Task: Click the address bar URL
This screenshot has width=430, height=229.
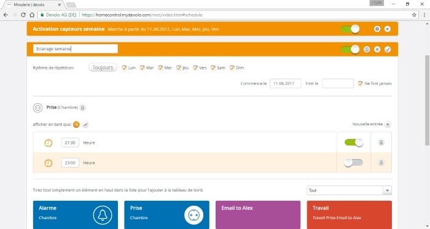Action: pyautogui.click(x=142, y=15)
